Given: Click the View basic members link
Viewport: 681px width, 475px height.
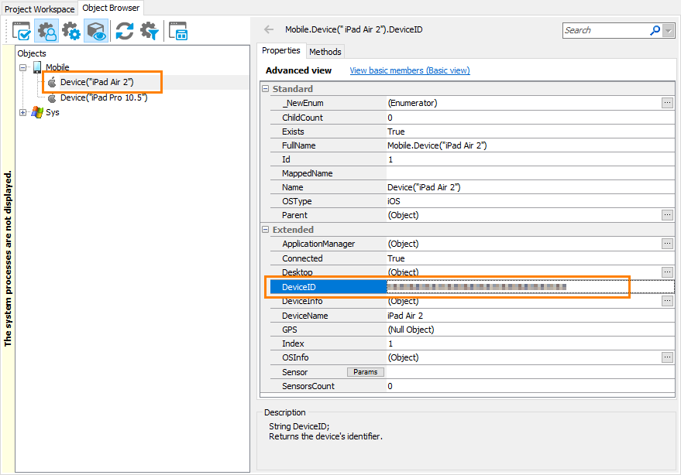Looking at the screenshot, I should click(409, 70).
